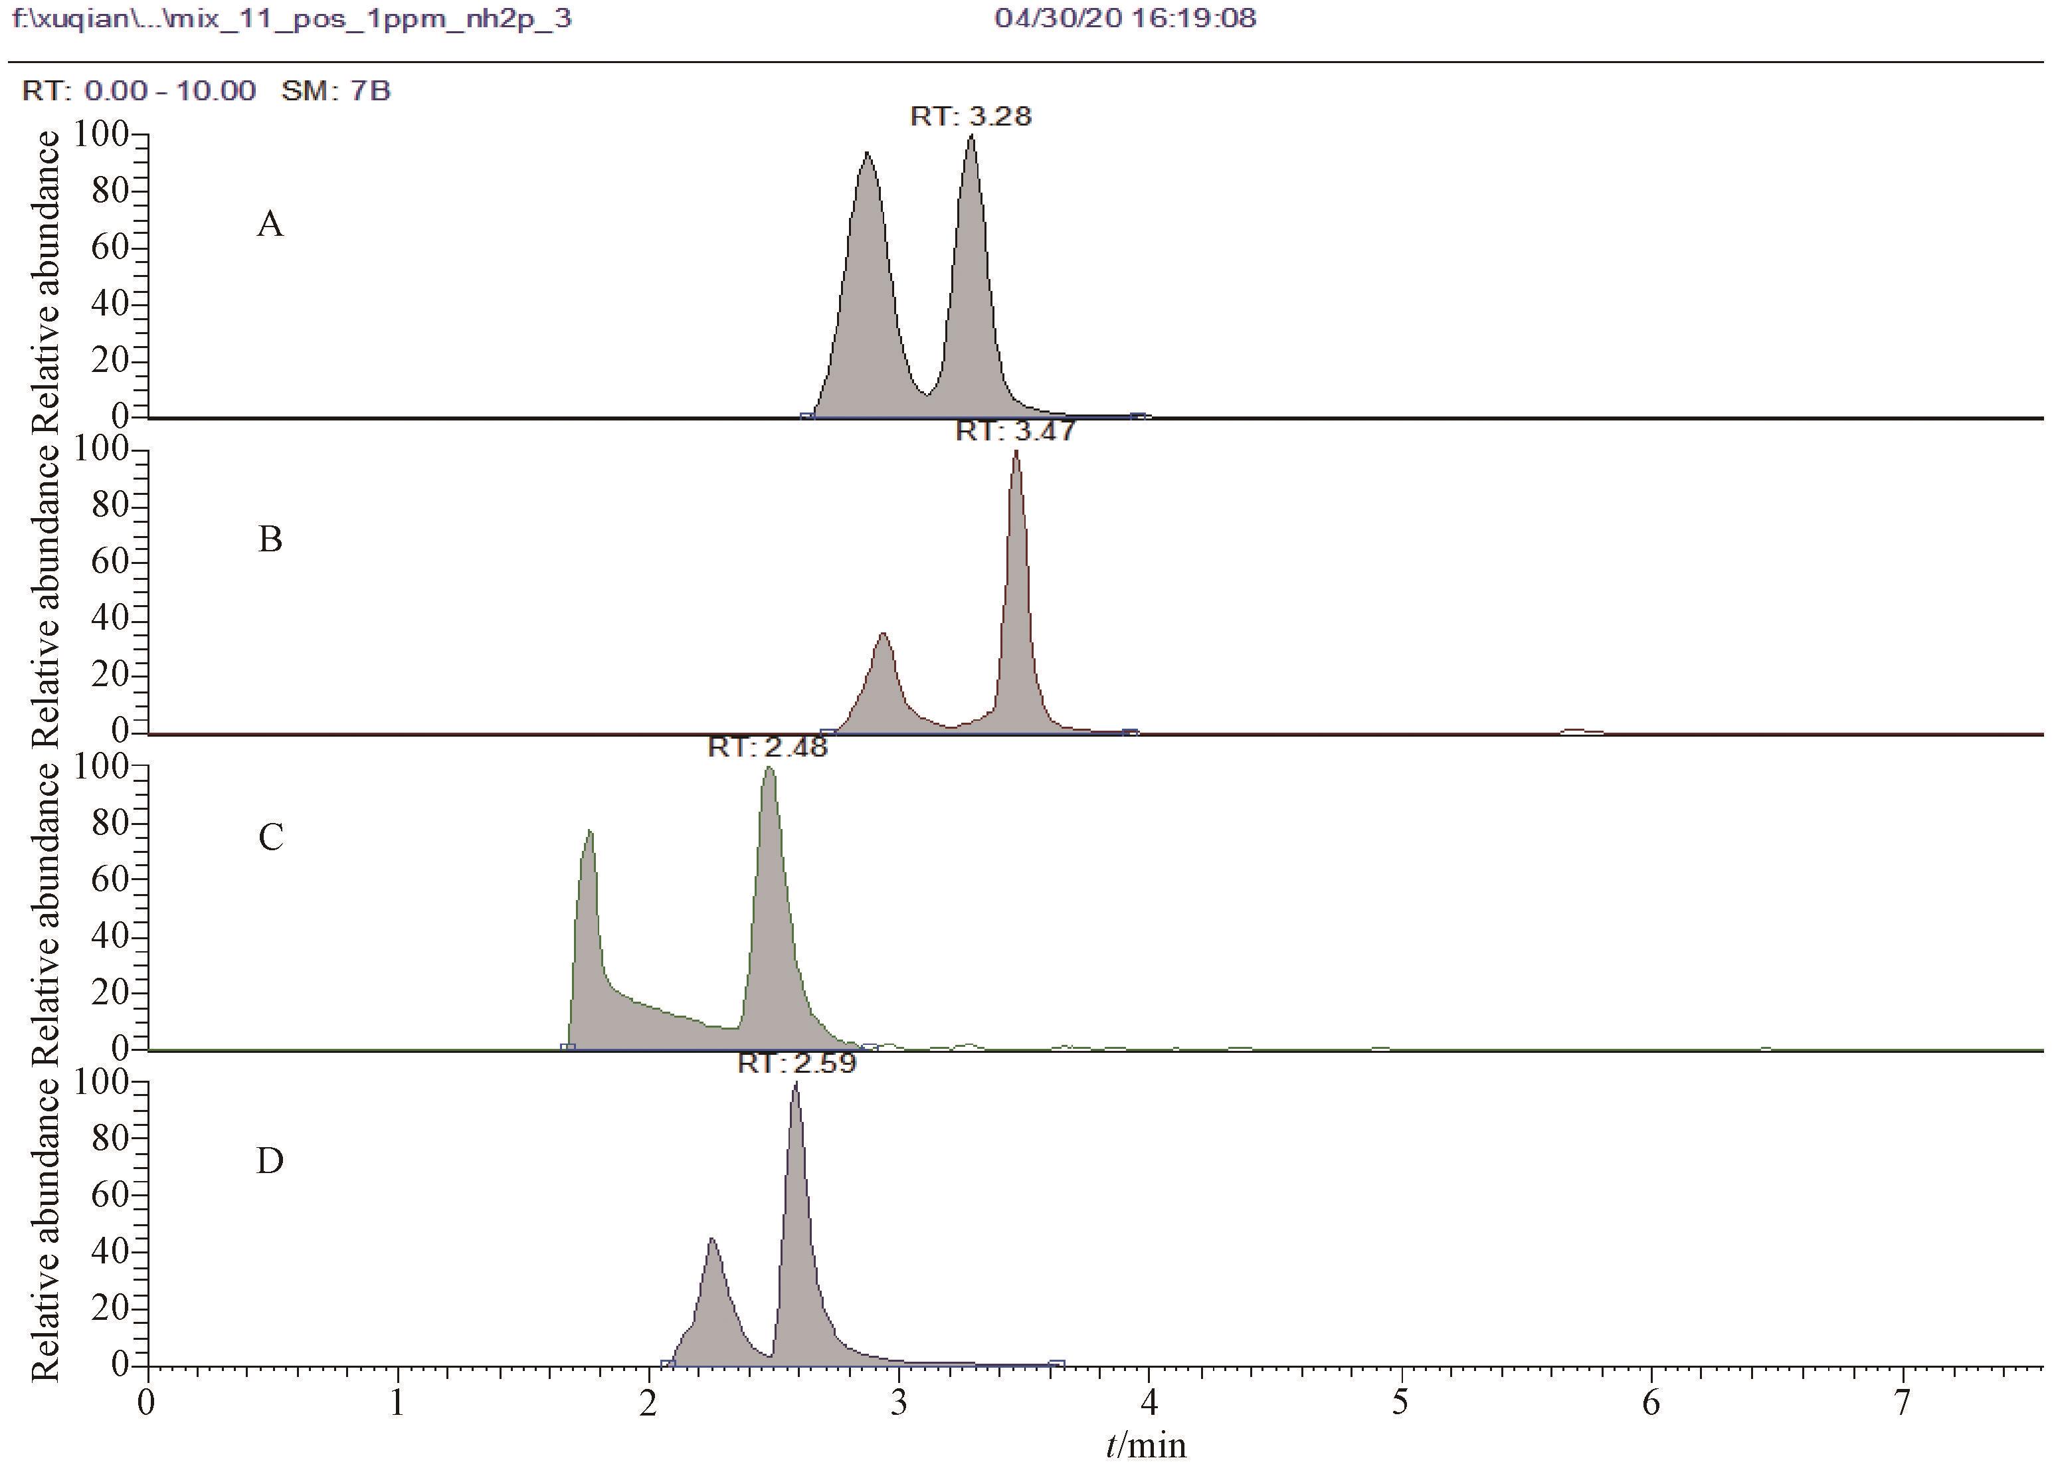Viewport: 2052px width, 1466px height.
Task: Click the integration end marker in chromatogram A
Action: (x=1139, y=416)
